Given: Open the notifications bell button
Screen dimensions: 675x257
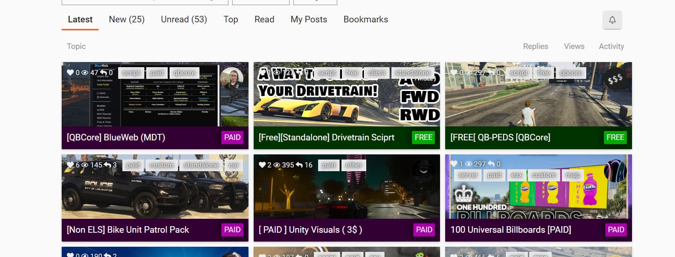Looking at the screenshot, I should pyautogui.click(x=612, y=20).
